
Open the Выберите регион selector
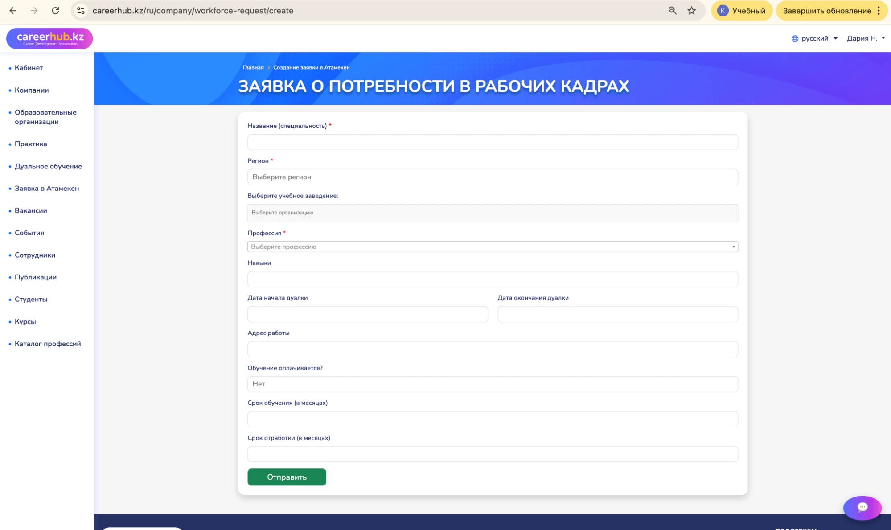(x=492, y=177)
